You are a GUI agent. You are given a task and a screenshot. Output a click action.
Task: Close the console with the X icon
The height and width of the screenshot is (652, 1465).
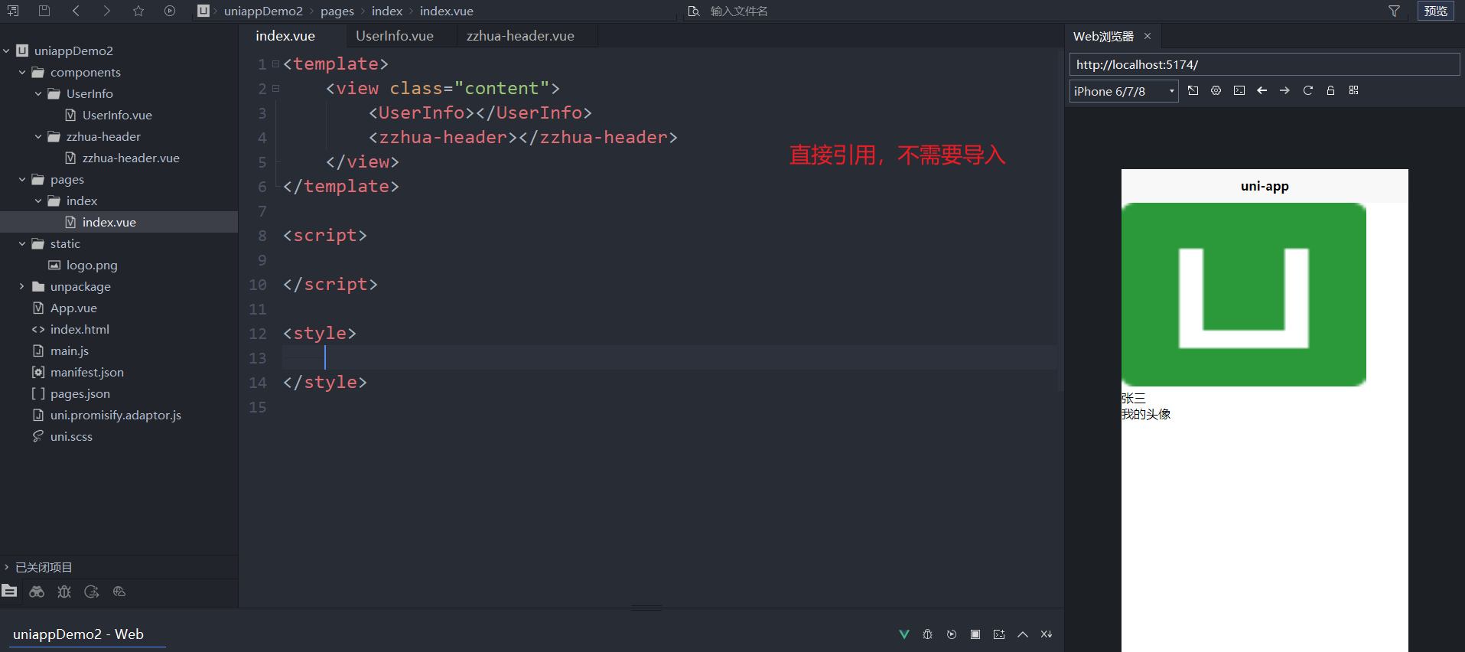click(1047, 634)
